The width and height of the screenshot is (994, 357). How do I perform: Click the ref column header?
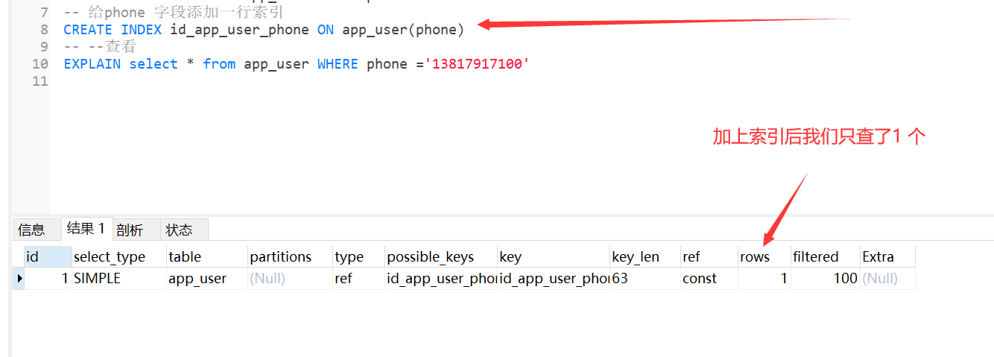709,256
